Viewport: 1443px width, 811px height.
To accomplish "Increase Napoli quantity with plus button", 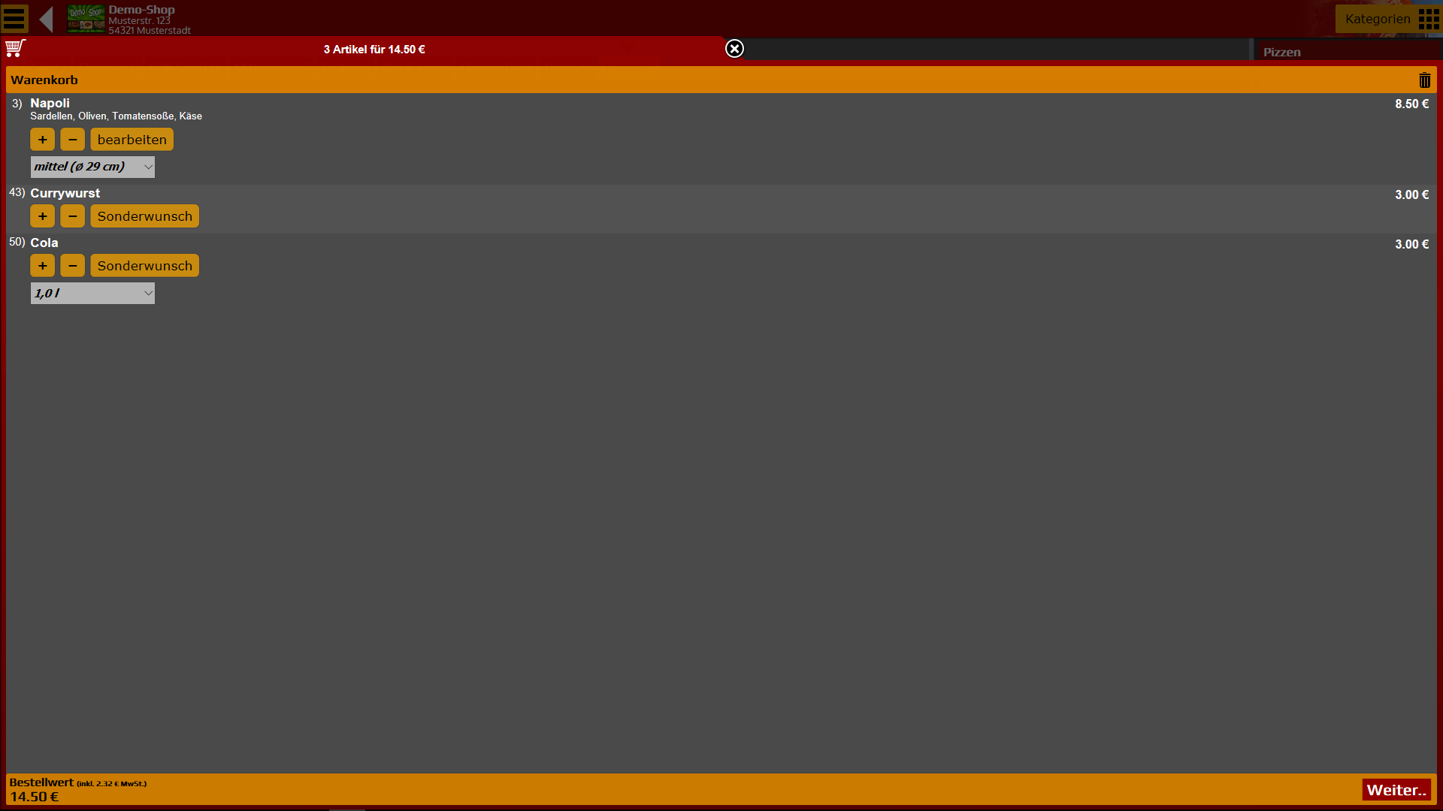I will pos(42,140).
